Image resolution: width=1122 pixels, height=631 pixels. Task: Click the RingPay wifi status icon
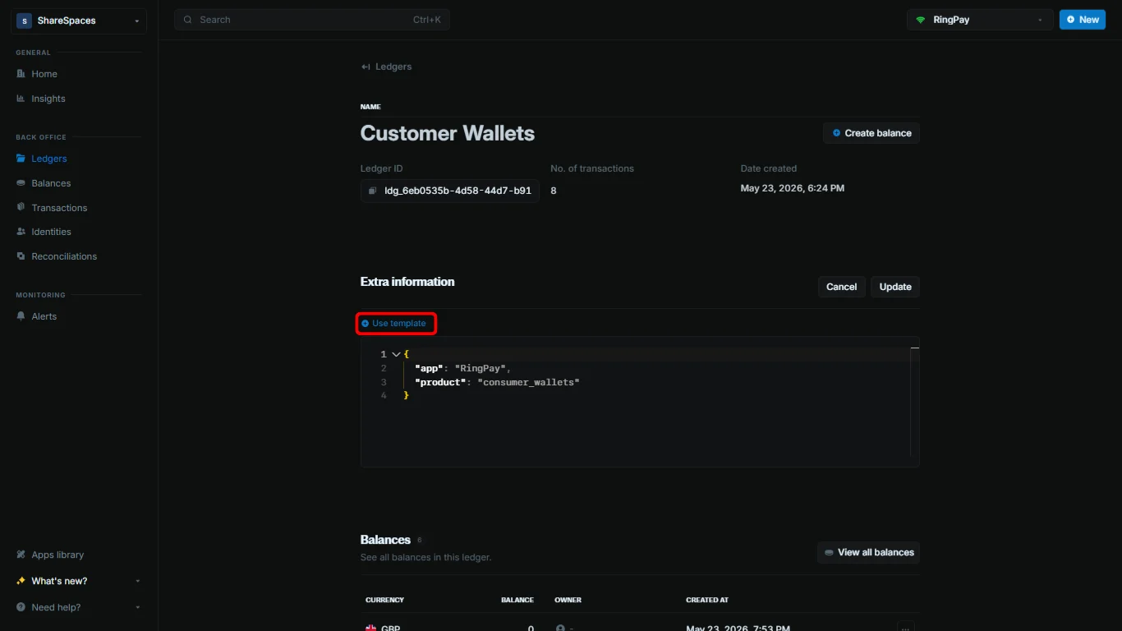coord(921,20)
